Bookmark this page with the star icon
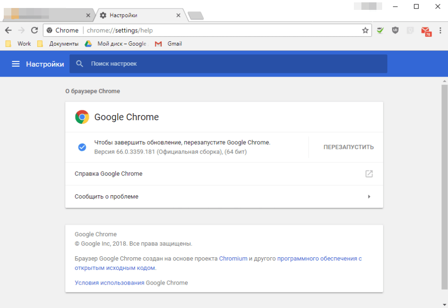Screen dimensions: 448x308 point(365,30)
